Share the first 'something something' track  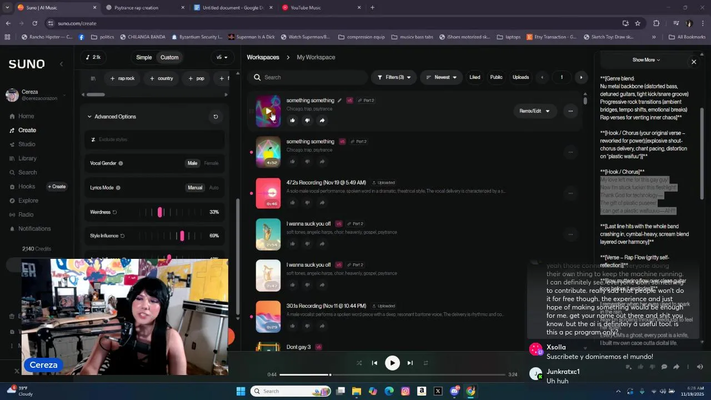322,120
